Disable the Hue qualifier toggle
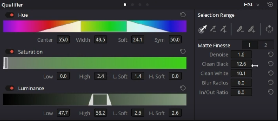Image resolution: width=278 pixels, height=121 pixels. (x=10, y=15)
